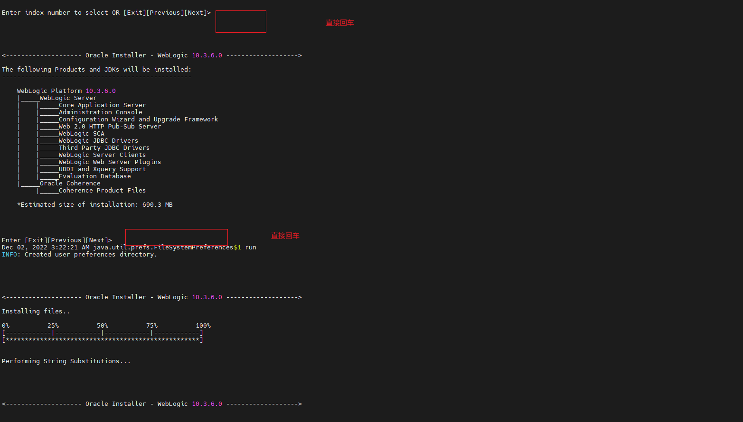This screenshot has height=422, width=743.
Task: Select 'WebLogic Web Server Plugins' line
Action: tap(110, 162)
